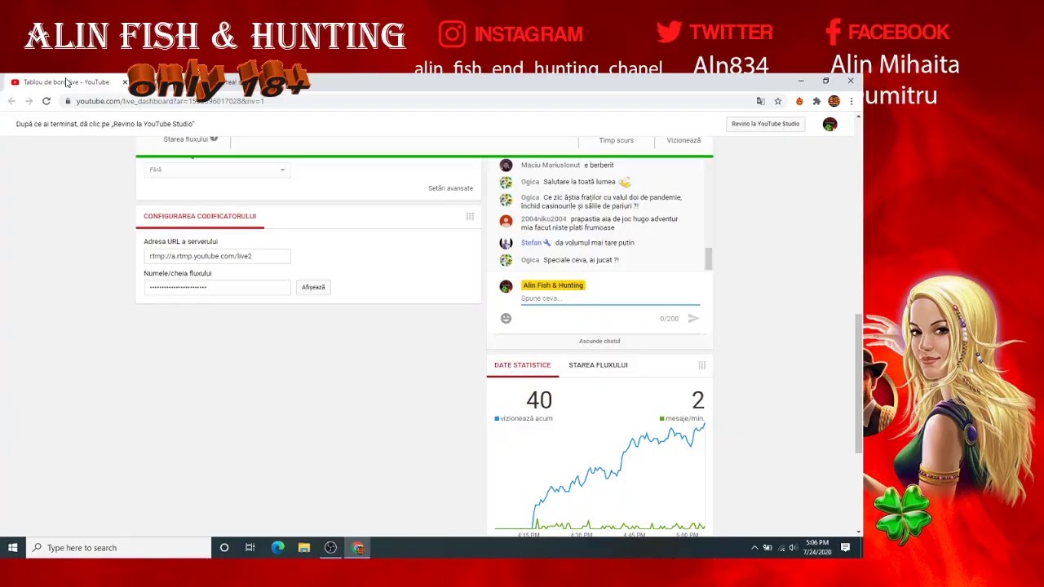This screenshot has width=1044, height=587.
Task: Reload the YouTube dashboard page
Action: (46, 101)
